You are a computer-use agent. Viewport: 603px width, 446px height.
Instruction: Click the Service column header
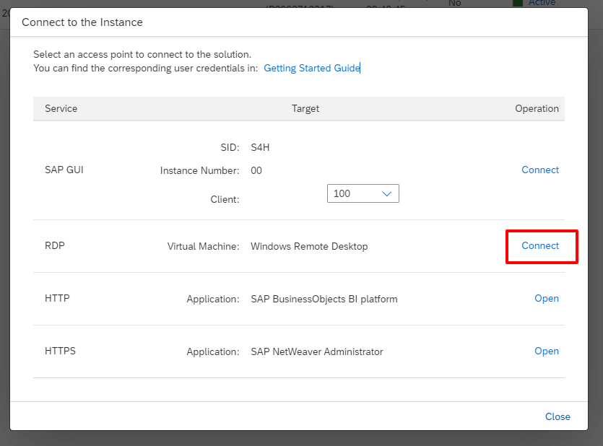61,108
